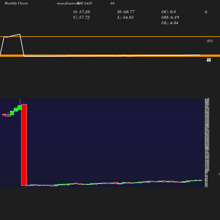The image size is (220, 220).
Task: Select the open price 'O: 57.23'
Action: click(x=81, y=12)
